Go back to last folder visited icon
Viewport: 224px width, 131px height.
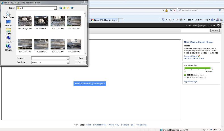[x=60, y=8]
